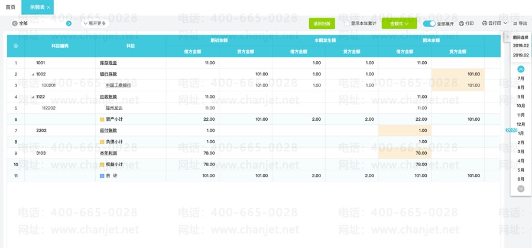Image resolution: width=532 pixels, height=248 pixels.
Task: Expand the 展开更多 filter options
Action: [x=95, y=24]
